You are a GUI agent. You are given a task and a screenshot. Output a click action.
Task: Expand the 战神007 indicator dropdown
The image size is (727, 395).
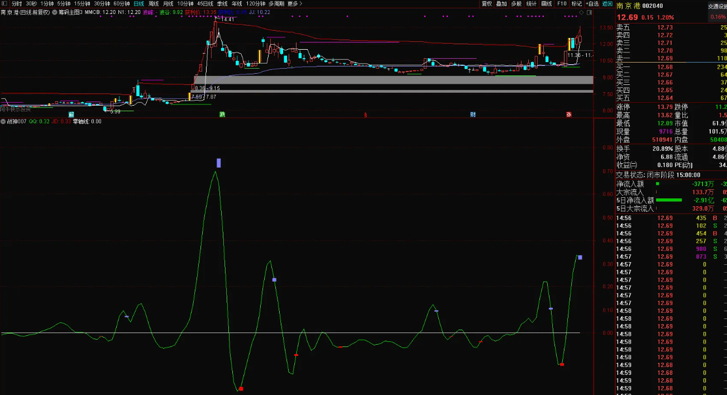(3, 121)
